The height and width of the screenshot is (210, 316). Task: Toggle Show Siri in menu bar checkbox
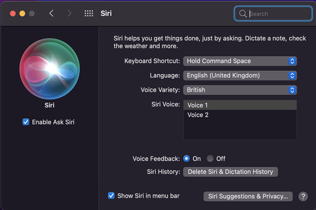click(111, 195)
